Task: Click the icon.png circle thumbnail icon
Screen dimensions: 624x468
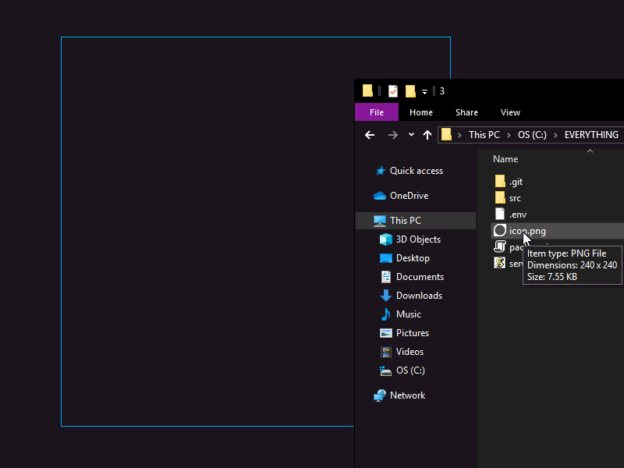Action: coord(500,230)
